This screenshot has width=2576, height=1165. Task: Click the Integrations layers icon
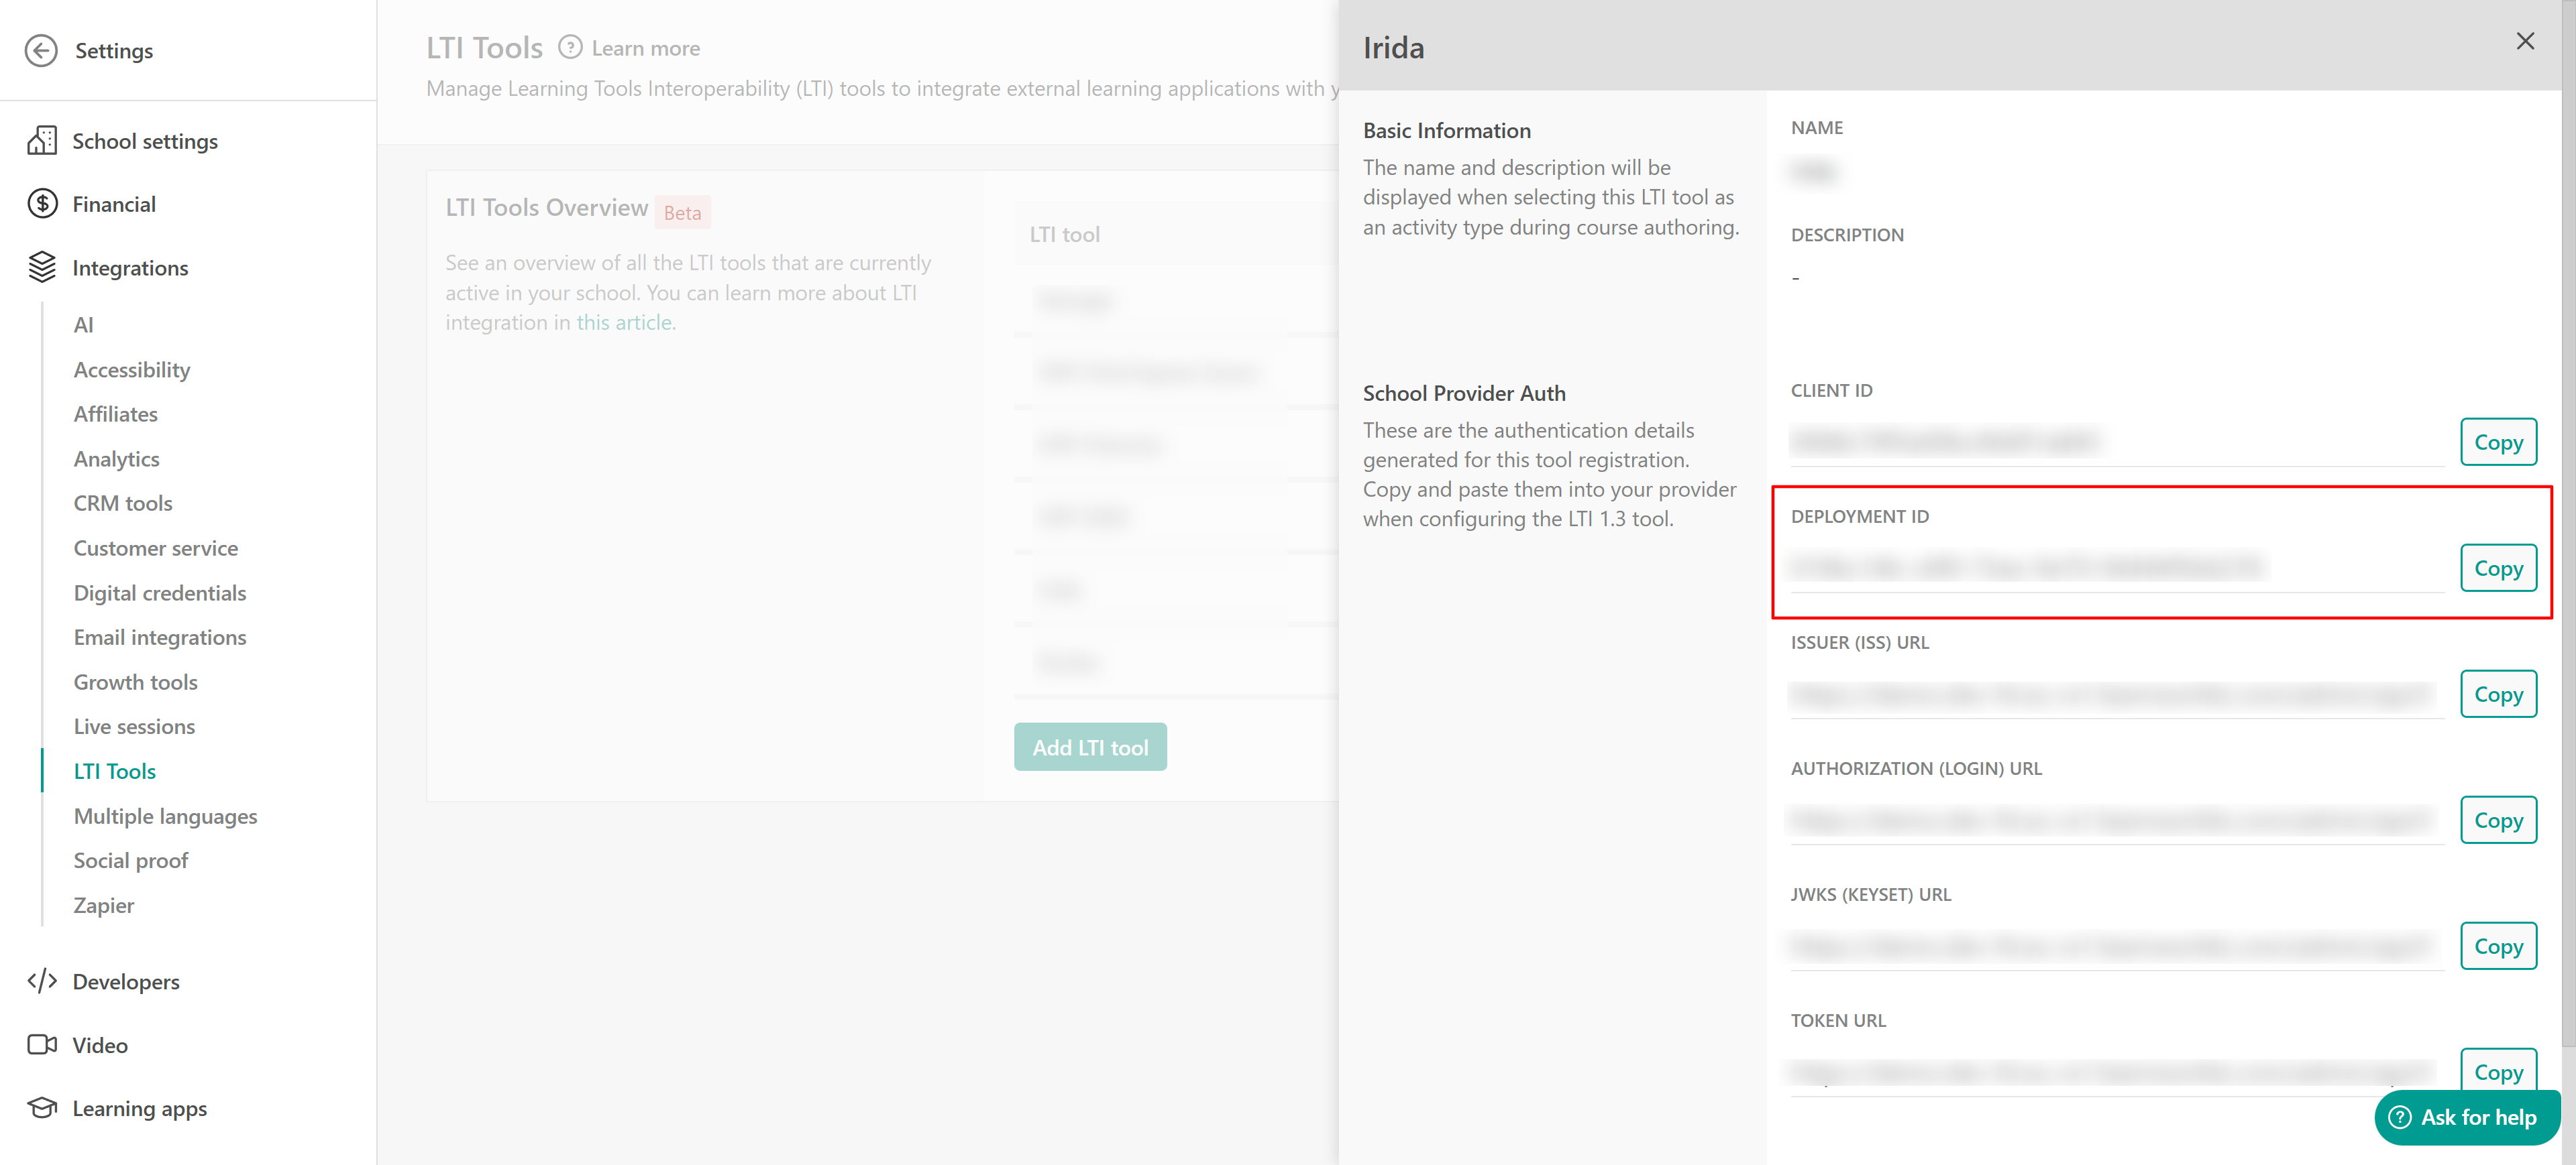pos(41,267)
